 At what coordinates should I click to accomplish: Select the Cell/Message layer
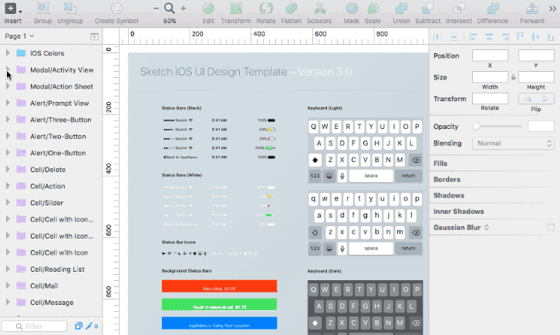(51, 303)
